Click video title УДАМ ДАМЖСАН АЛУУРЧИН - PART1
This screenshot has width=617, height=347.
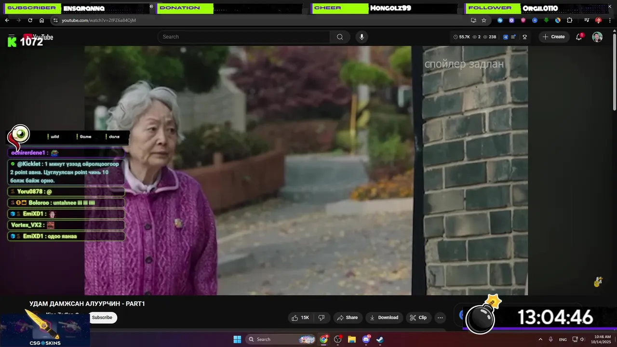pyautogui.click(x=87, y=304)
